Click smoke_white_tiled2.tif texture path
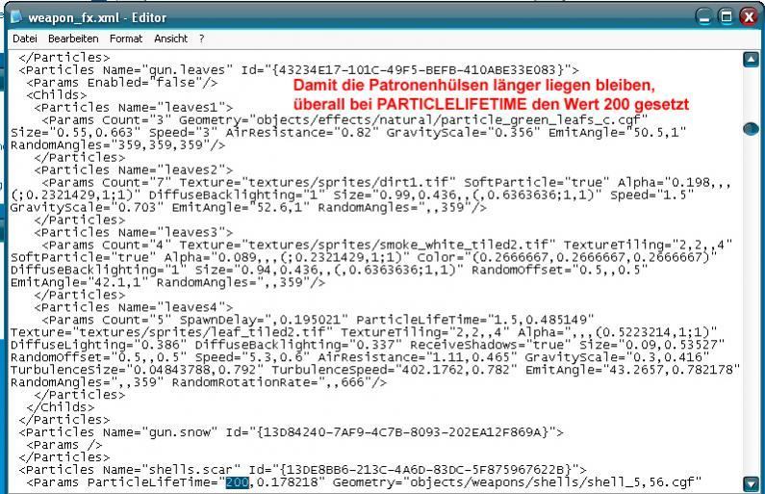The height and width of the screenshot is (494, 765). coord(401,245)
